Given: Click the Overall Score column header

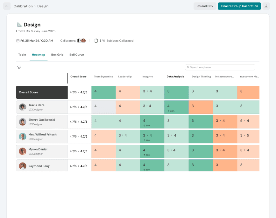Looking at the screenshot, I should tap(78, 77).
